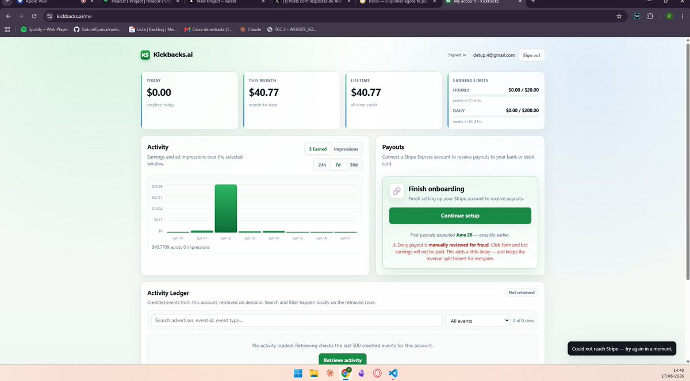This screenshot has width=690, height=381.
Task: Switch chart to $ Earned view
Action: [x=317, y=149]
